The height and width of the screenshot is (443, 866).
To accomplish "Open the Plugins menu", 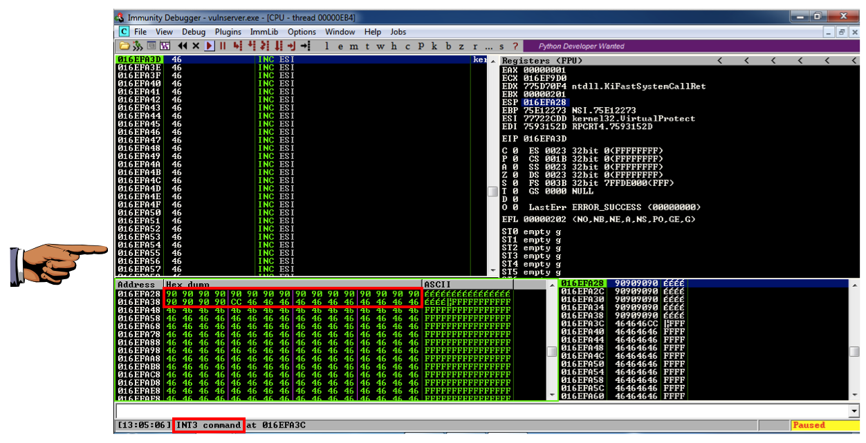I will point(228,32).
